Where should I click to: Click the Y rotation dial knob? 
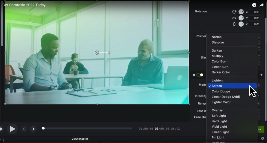pos(241,18)
